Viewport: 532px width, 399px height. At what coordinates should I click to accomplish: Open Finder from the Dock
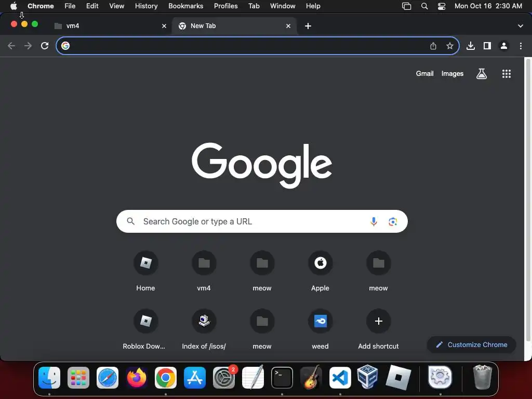[x=49, y=378]
